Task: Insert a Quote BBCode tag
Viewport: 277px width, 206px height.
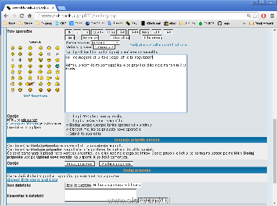Action: pyautogui.click(x=98, y=32)
